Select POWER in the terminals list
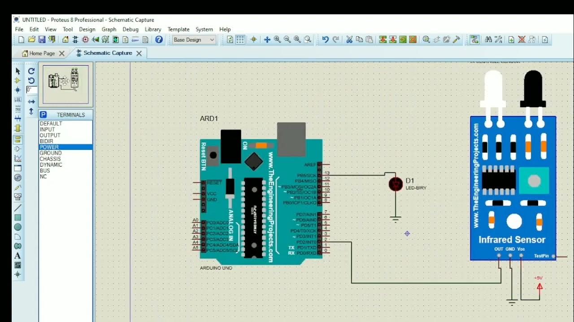Viewport: 574px width, 322px height. pyautogui.click(x=65, y=147)
